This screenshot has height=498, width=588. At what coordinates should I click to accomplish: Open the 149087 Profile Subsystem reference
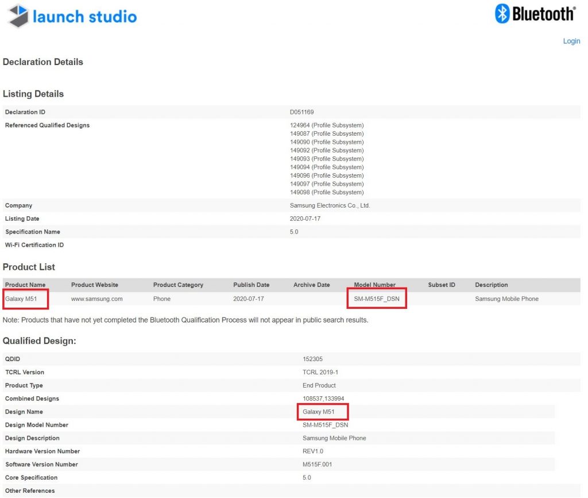coord(328,133)
